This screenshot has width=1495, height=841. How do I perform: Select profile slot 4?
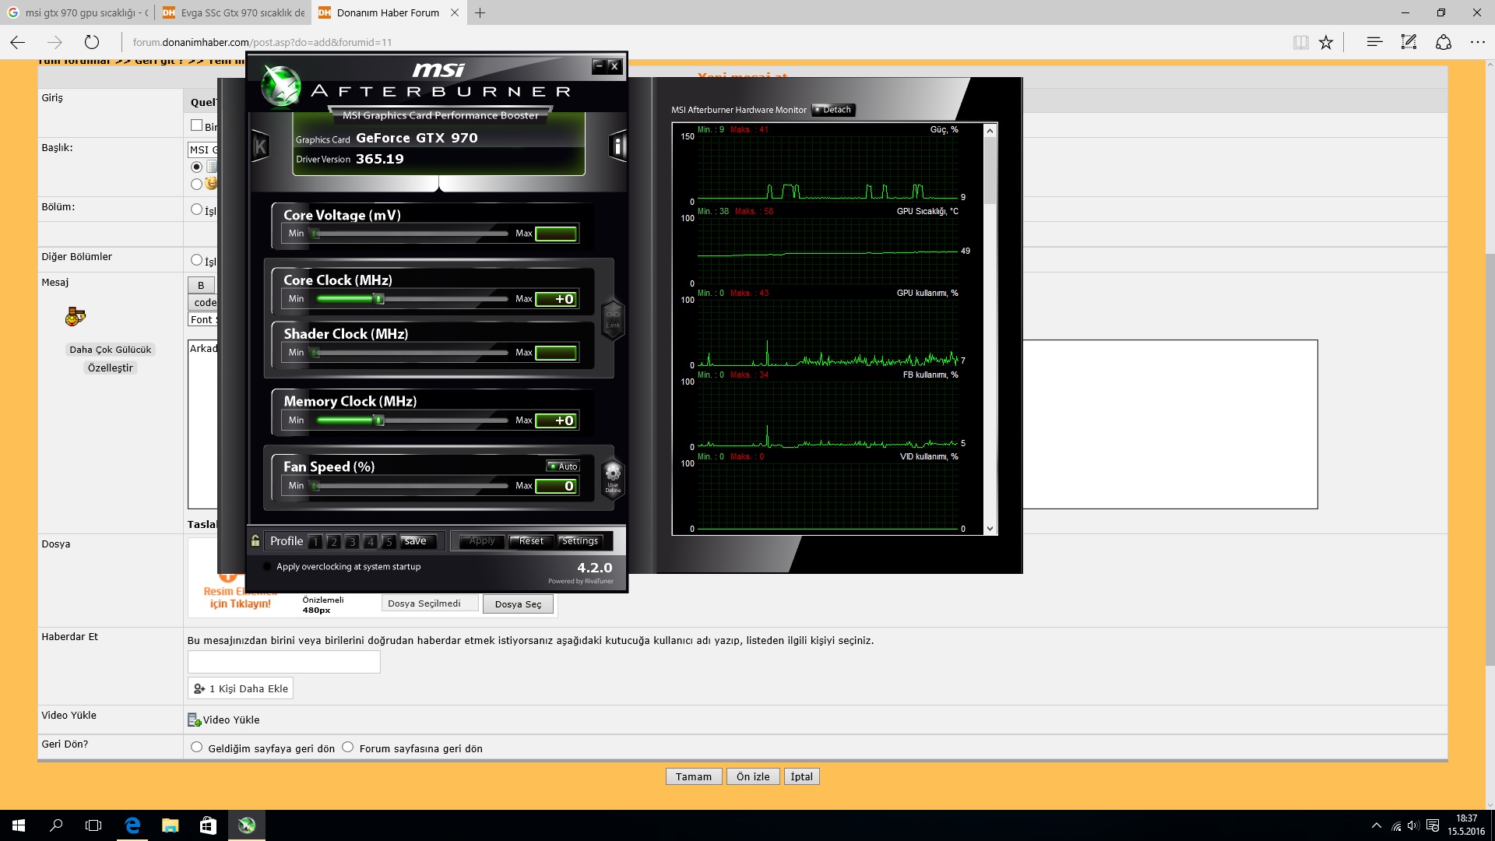(371, 541)
